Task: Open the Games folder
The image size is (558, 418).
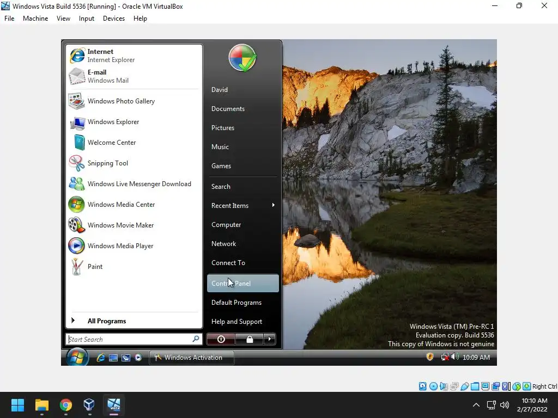Action: pos(243,165)
